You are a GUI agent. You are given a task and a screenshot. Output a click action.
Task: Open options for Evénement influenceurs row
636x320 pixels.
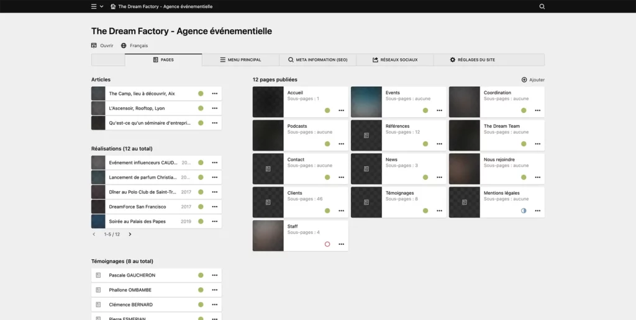(214, 162)
